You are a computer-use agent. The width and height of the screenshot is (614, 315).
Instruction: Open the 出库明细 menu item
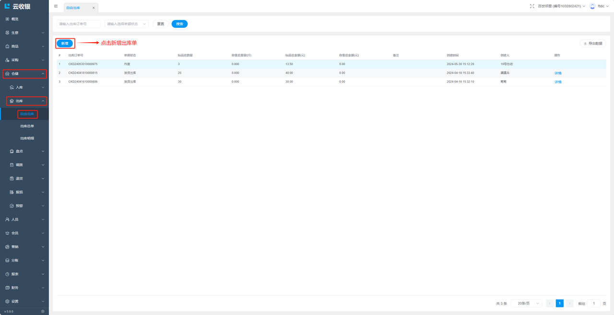(x=27, y=138)
